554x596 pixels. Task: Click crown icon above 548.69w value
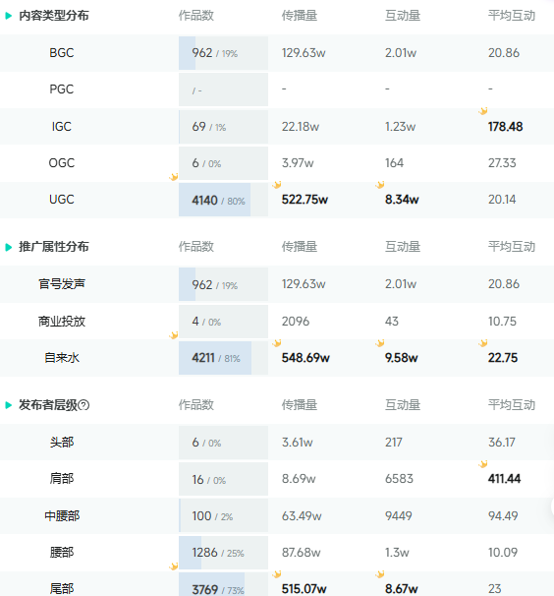click(277, 343)
